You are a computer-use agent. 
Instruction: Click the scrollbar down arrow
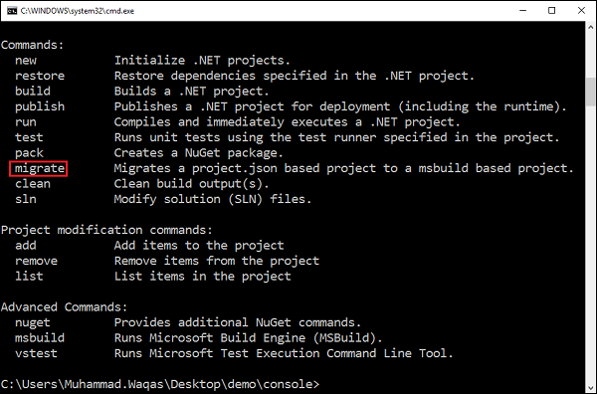pyautogui.click(x=590, y=387)
